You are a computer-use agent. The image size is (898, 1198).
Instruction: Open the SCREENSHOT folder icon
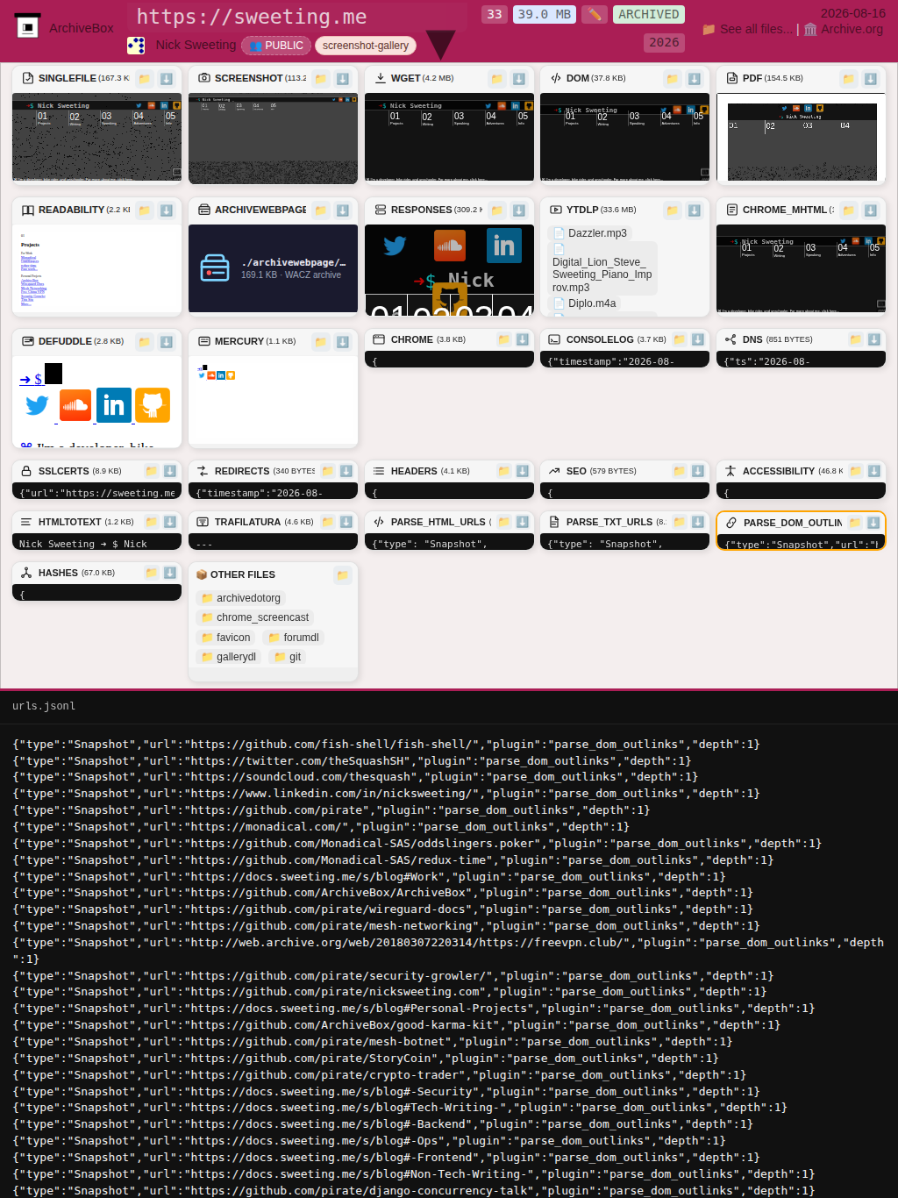point(321,79)
